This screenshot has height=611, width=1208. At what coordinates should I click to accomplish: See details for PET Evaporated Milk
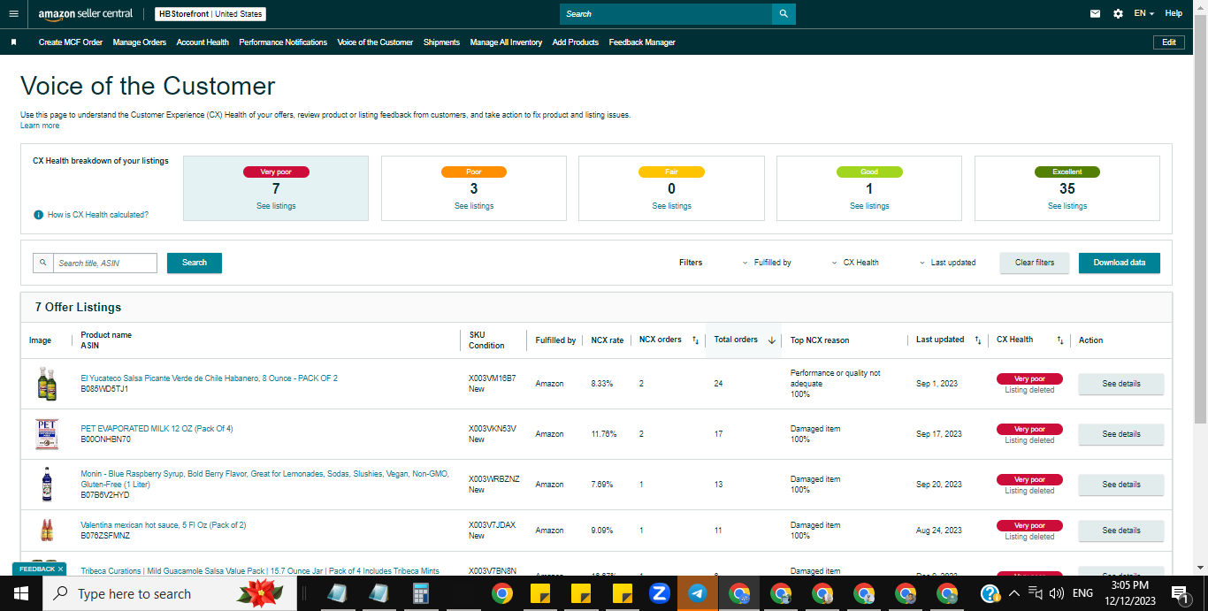pyautogui.click(x=1121, y=434)
